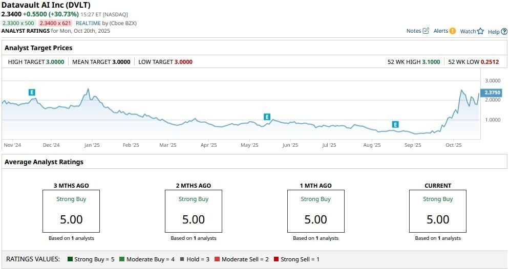Screen dimensions: 510x269
Task: Open the Help question mark icon
Action: (504, 32)
